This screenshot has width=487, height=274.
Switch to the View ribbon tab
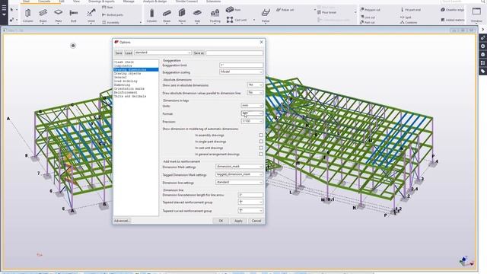76,2
